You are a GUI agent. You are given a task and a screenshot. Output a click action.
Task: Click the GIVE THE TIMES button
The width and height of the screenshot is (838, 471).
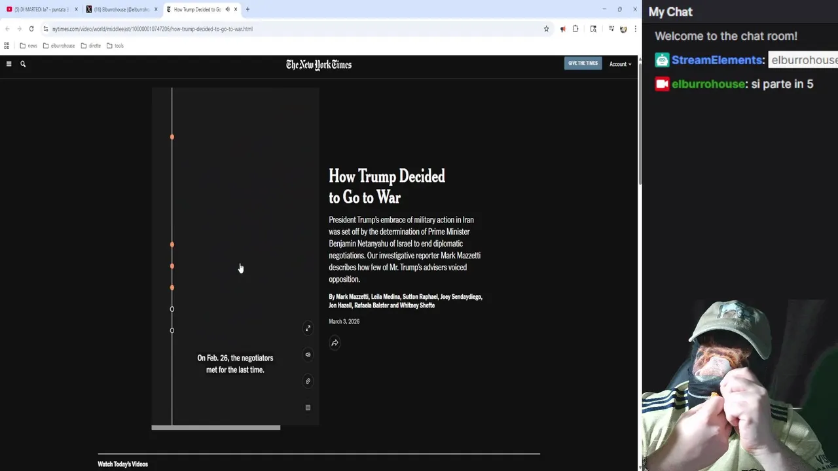(x=583, y=63)
